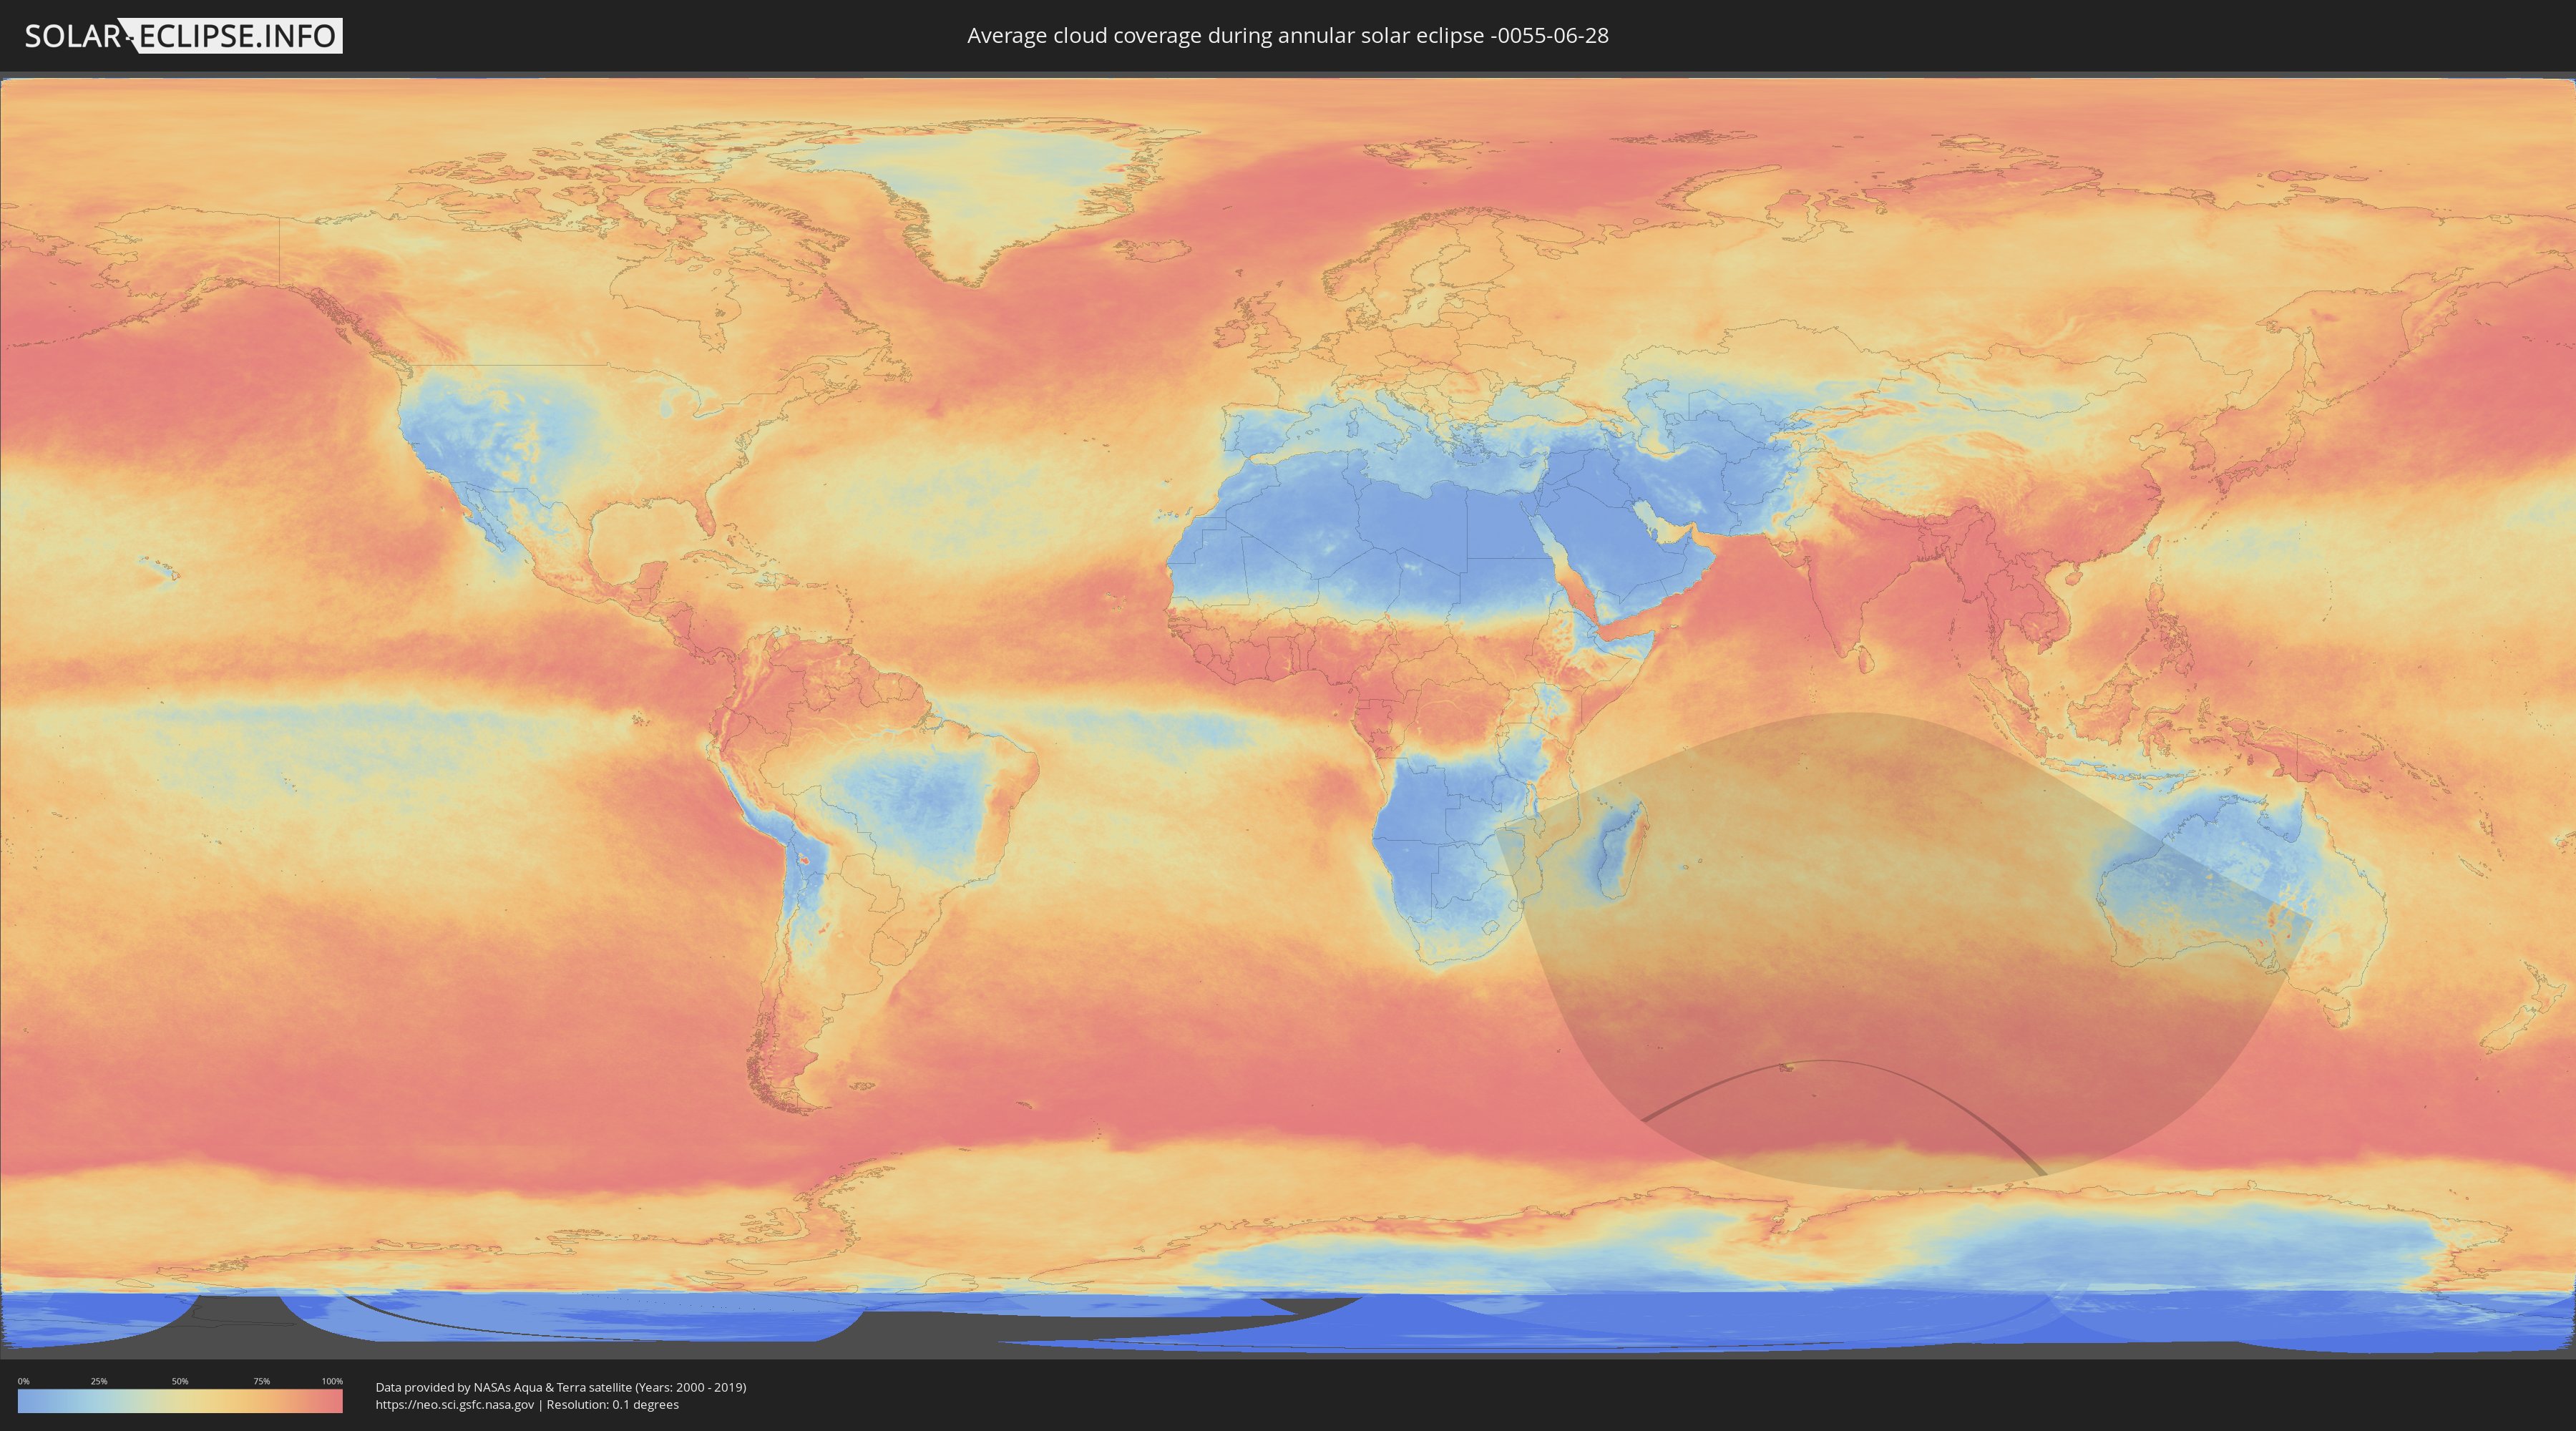Click the blue 0% end of the color legend

click(24, 1401)
